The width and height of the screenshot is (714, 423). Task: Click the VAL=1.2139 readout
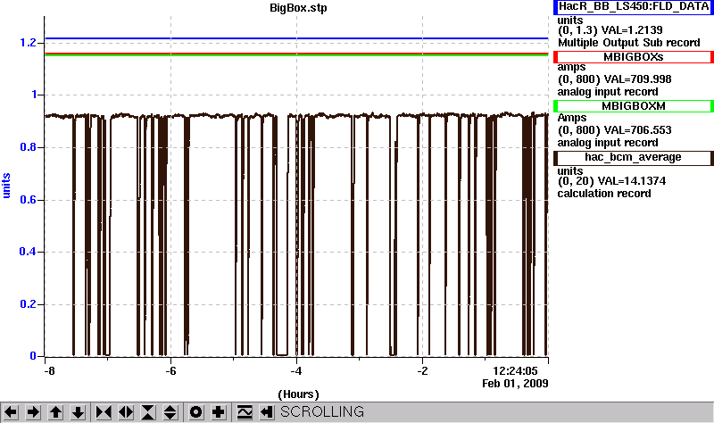632,30
